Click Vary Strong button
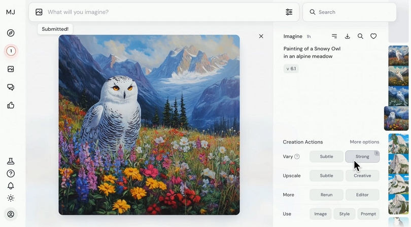The height and width of the screenshot is (227, 411). pos(362,156)
